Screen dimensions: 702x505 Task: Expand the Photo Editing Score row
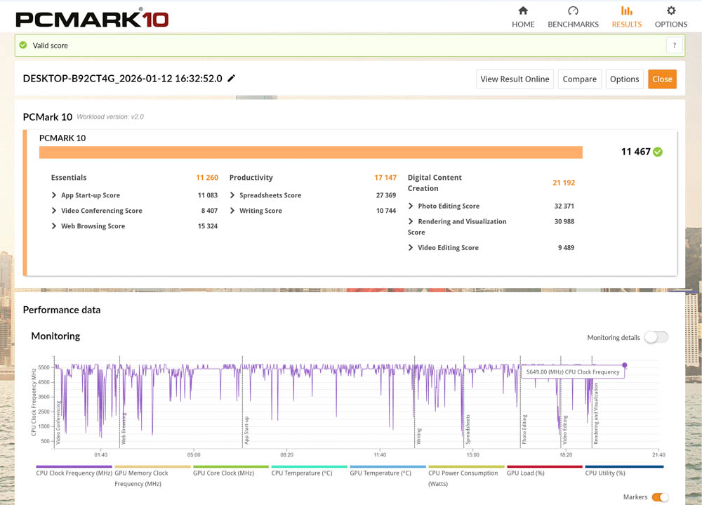(x=411, y=206)
